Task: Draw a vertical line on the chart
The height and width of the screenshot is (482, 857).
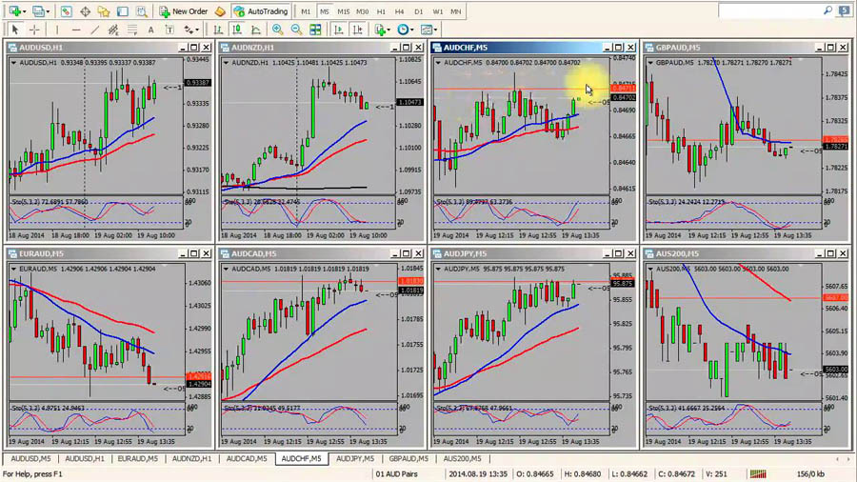Action: point(57,30)
